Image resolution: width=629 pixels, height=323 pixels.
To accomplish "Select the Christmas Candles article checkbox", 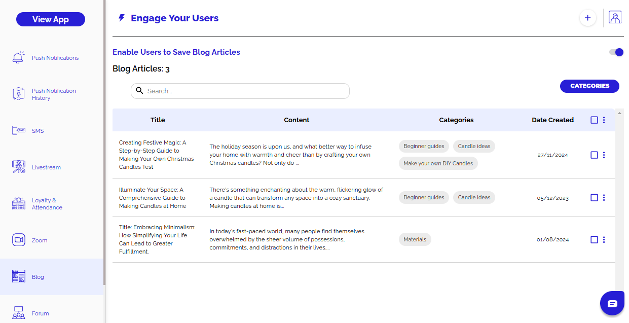I will [595, 155].
